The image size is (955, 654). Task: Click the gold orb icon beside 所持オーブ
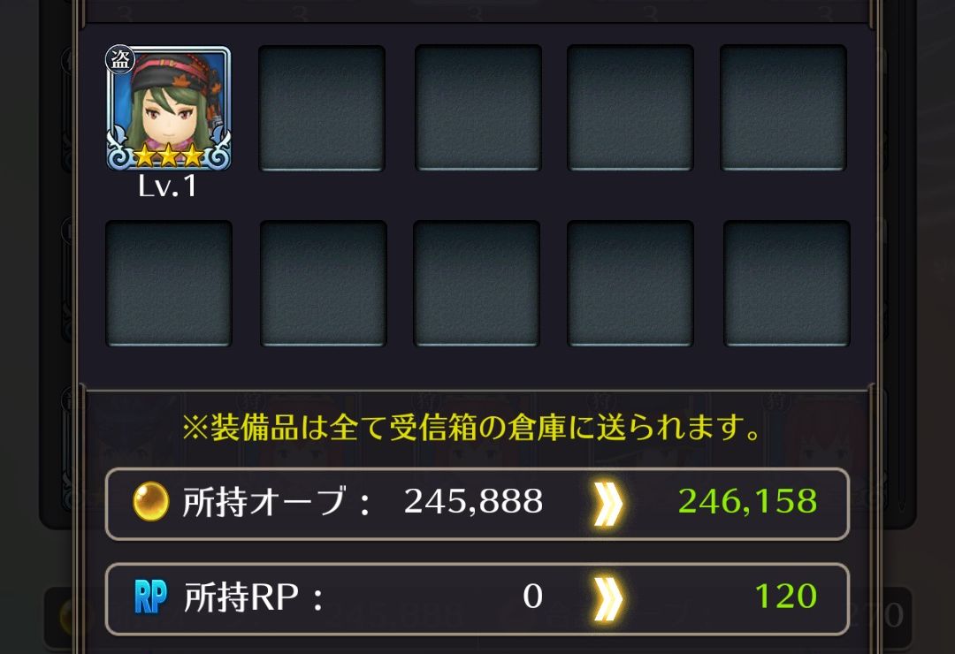pyautogui.click(x=150, y=501)
